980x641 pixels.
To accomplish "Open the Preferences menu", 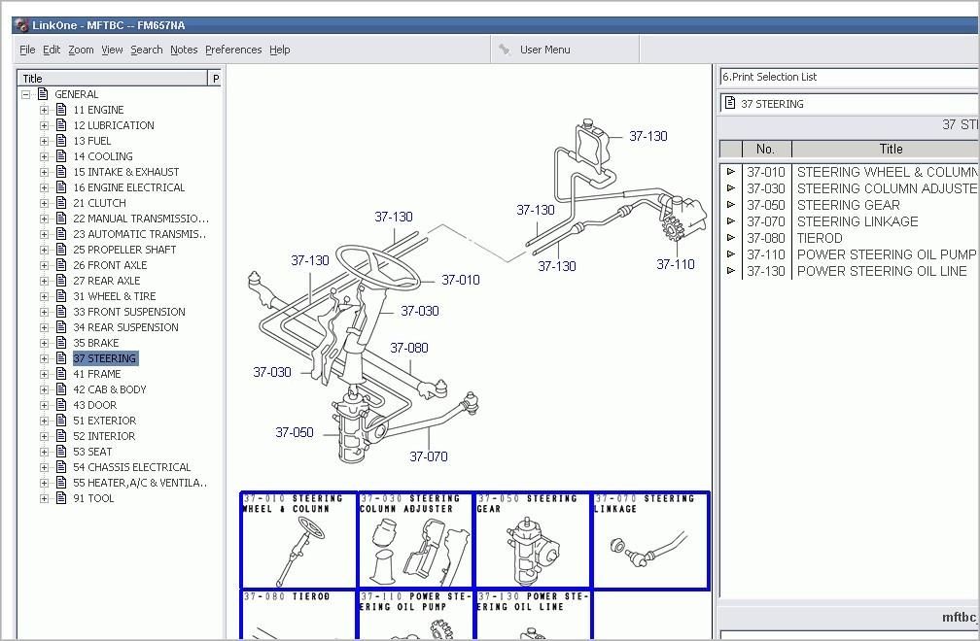I will point(233,50).
